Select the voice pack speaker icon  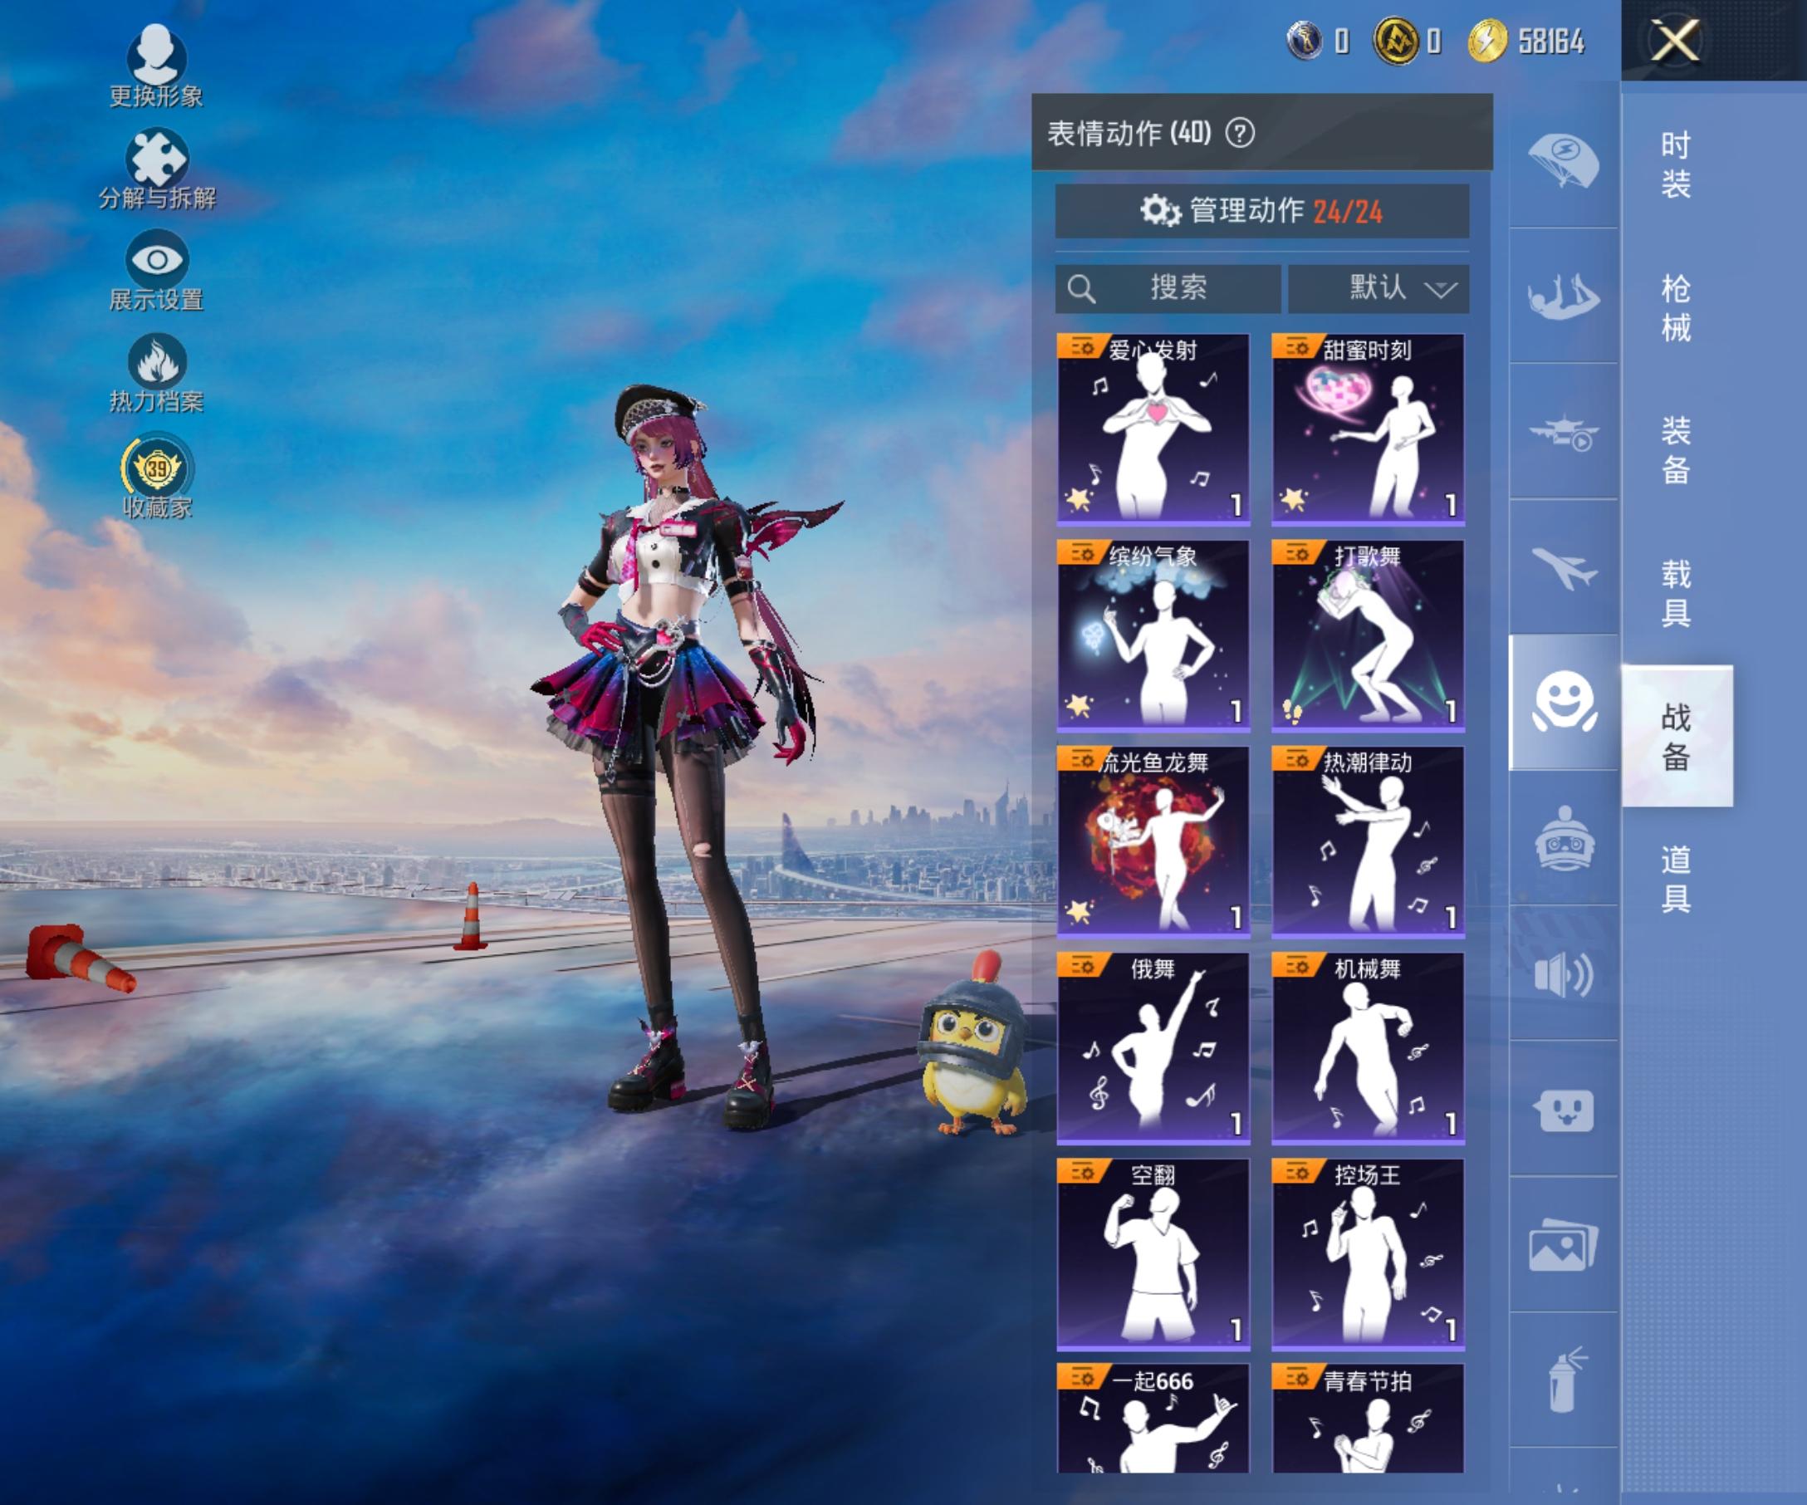pos(1563,974)
